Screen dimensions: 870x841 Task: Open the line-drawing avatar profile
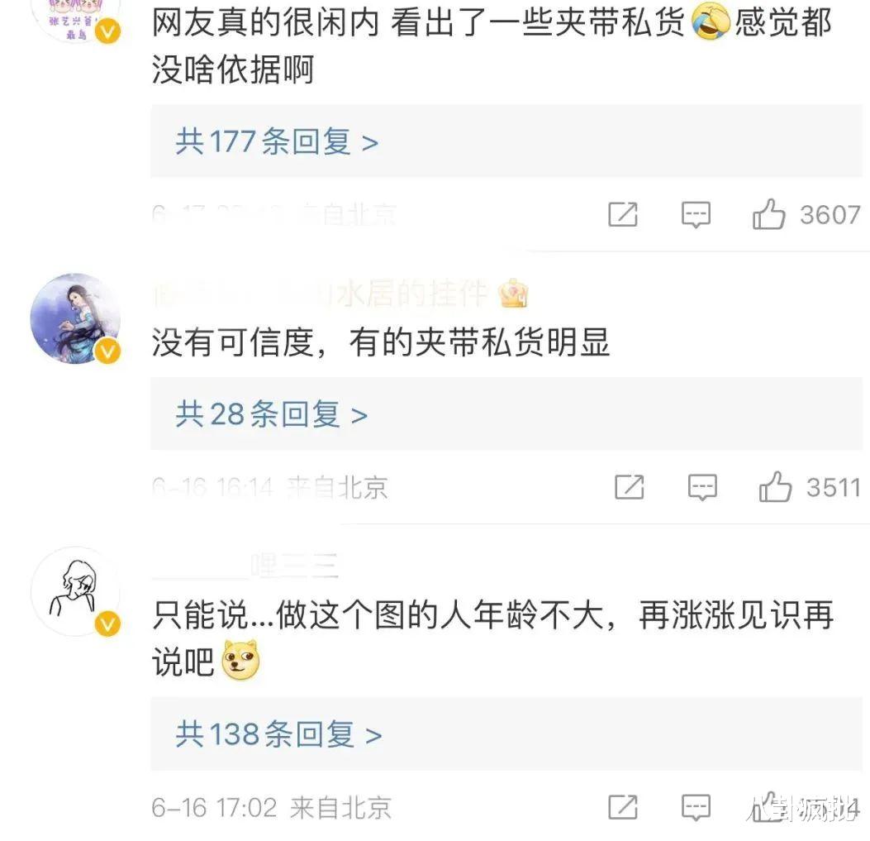coord(74,591)
